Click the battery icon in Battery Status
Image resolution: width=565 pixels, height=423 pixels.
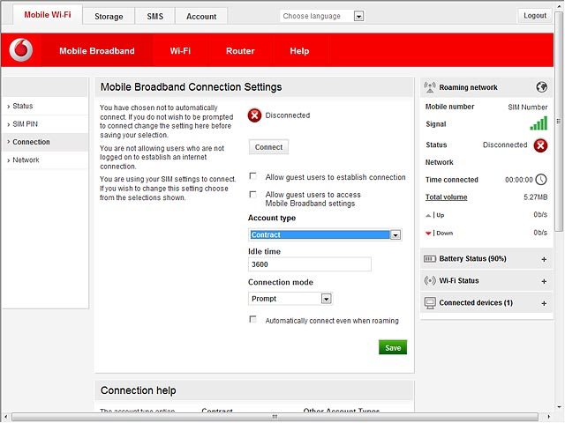click(x=430, y=258)
